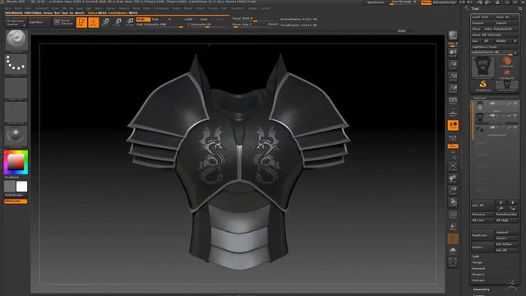Select the PolyMesh3D star tool thumbnail
The image size is (526, 296).
[x=507, y=74]
